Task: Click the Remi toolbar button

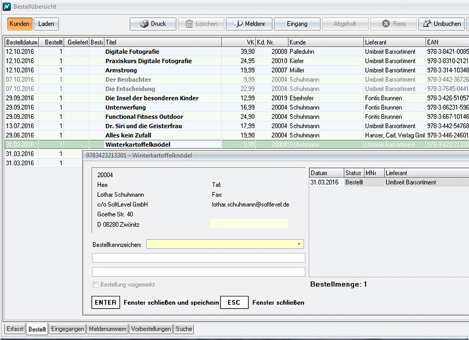Action: (394, 24)
